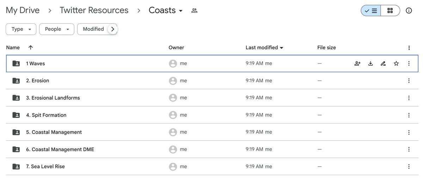The height and width of the screenshot is (181, 423).
Task: Open more actions for 4. Spit Formation
Action: coord(409,115)
